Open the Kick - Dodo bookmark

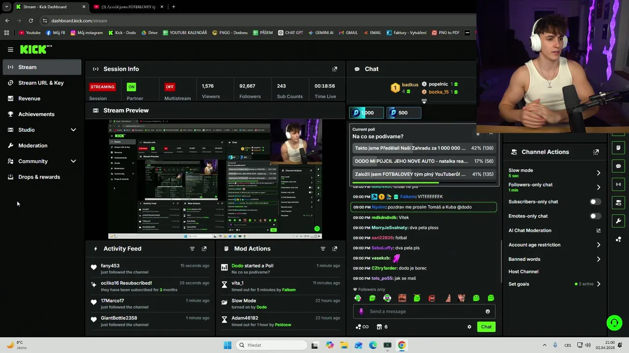click(122, 33)
